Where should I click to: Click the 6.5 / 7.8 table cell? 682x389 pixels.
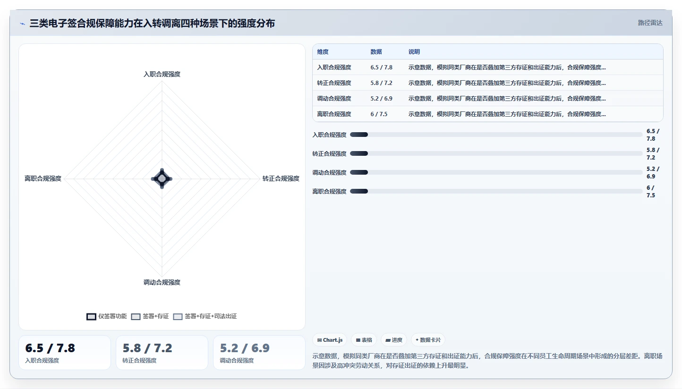pyautogui.click(x=382, y=68)
